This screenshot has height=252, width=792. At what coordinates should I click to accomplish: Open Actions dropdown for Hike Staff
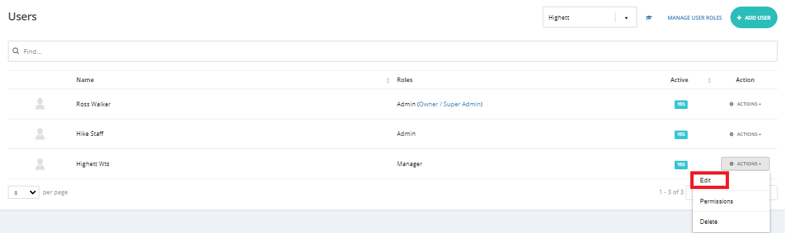tap(745, 134)
